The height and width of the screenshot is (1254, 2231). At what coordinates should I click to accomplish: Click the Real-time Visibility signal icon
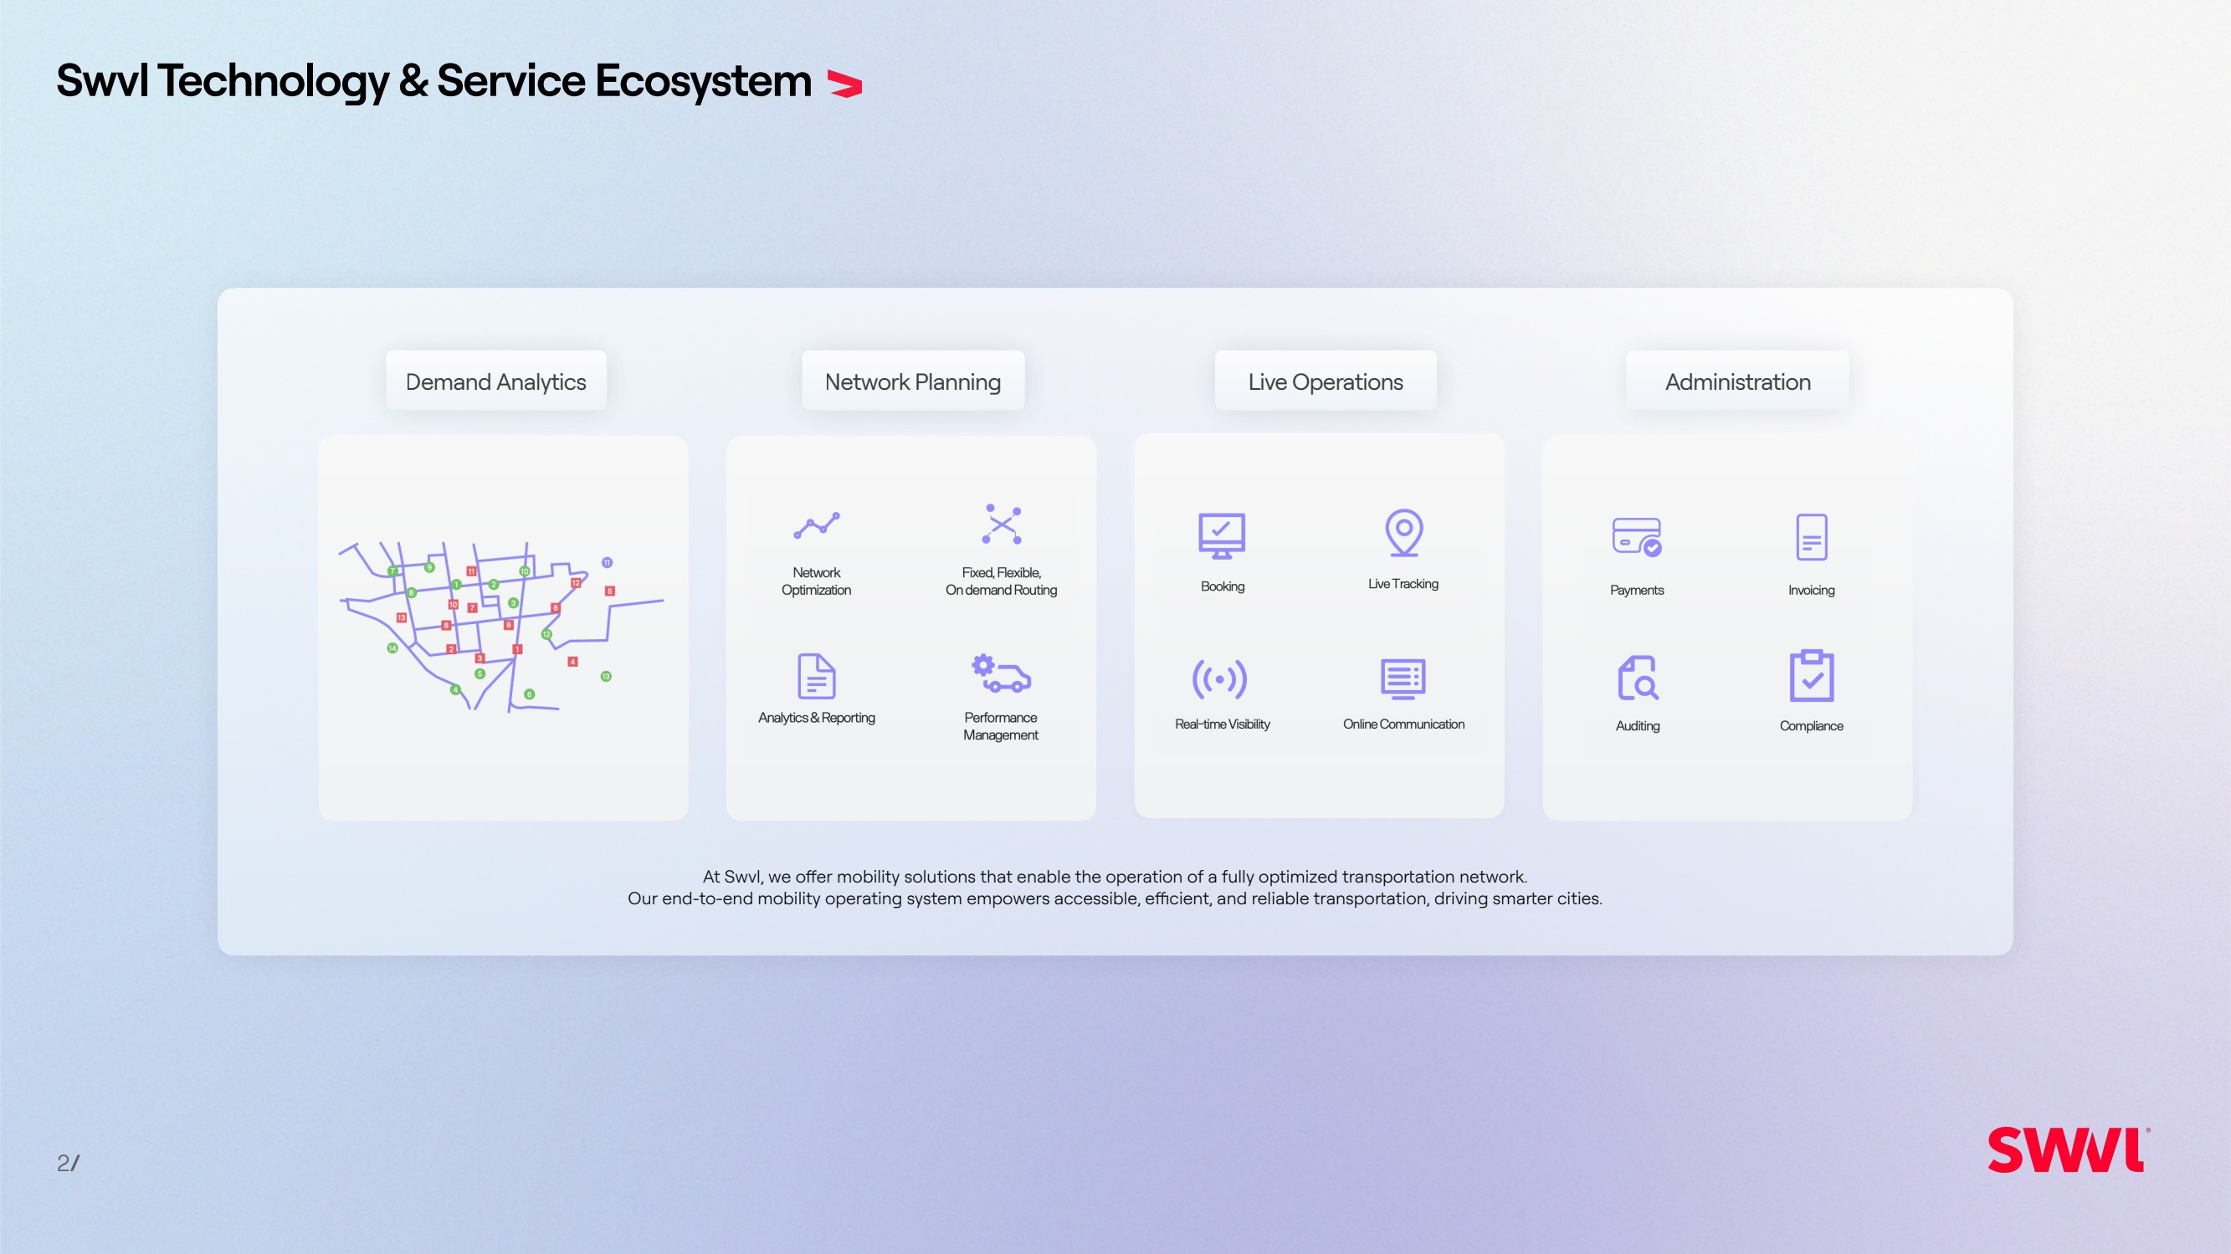click(x=1219, y=679)
